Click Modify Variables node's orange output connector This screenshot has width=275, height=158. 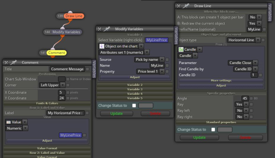[x=62, y=36]
